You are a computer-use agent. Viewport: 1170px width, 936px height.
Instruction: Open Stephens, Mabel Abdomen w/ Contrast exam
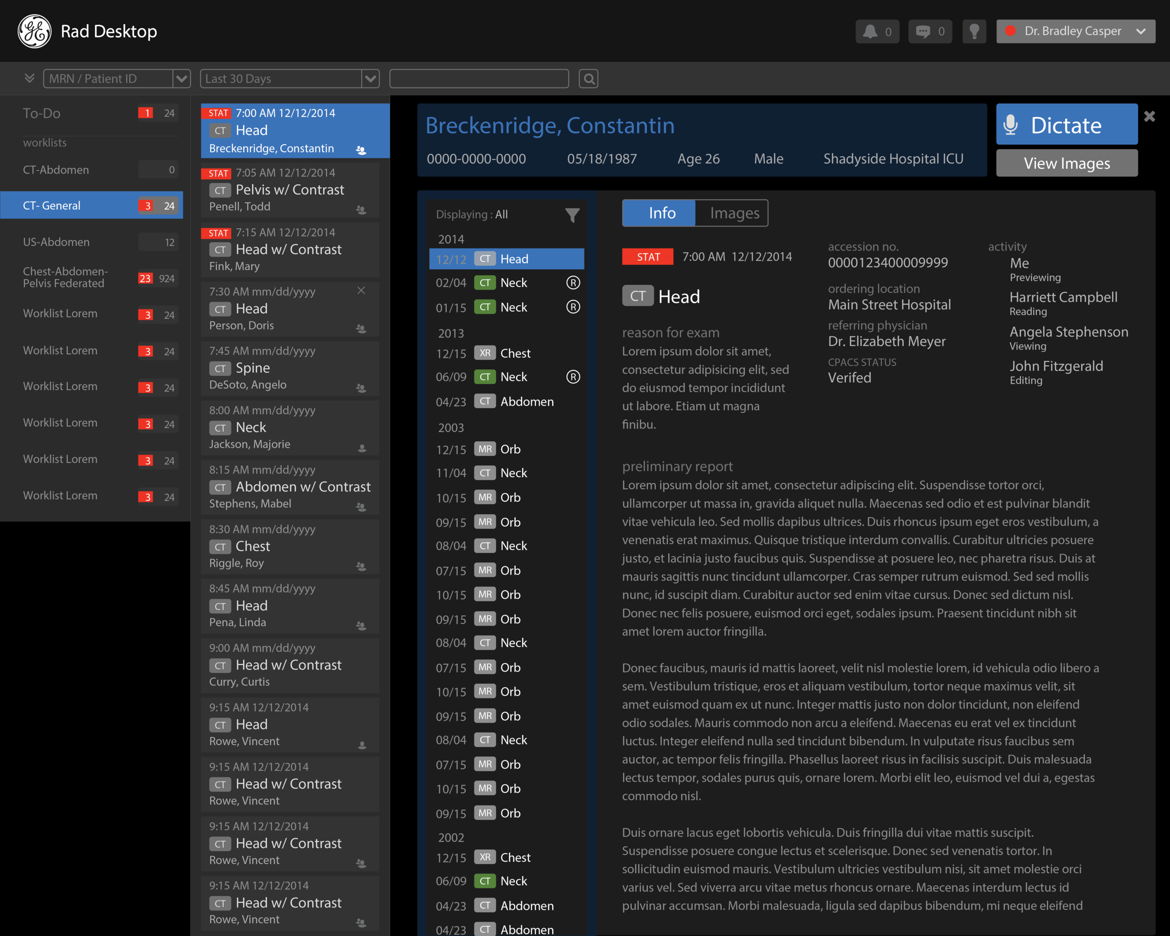tap(290, 487)
